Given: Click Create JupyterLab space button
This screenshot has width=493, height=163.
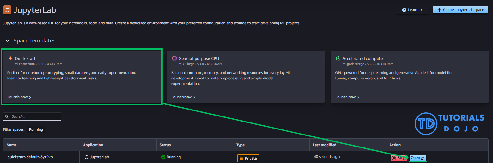Looking at the screenshot, I should [460, 10].
